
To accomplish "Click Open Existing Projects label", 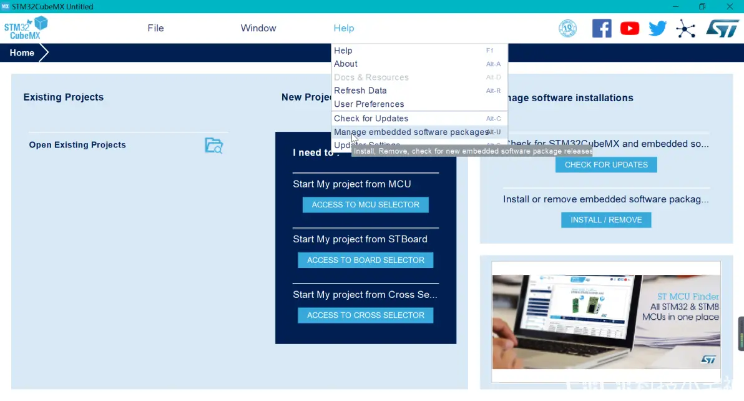I will pos(77,145).
